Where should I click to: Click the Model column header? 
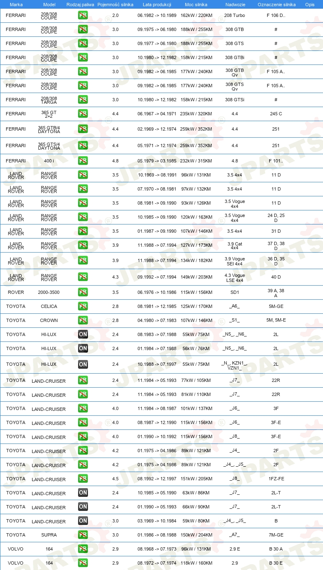click(x=49, y=4)
